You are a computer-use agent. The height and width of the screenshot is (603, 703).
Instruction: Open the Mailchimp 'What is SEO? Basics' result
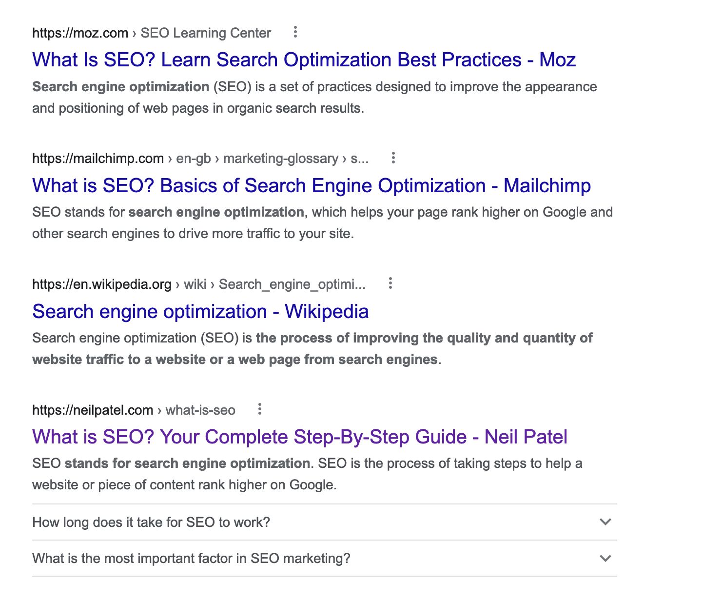[x=311, y=185]
